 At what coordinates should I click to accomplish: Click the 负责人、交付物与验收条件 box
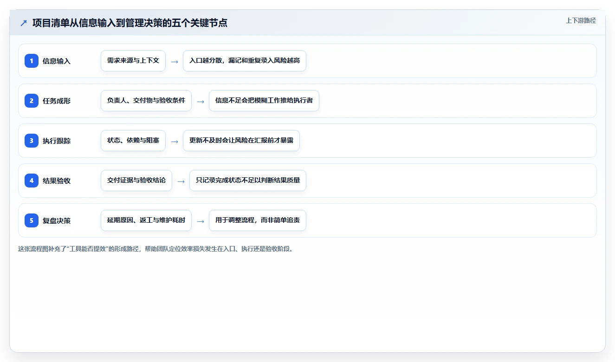point(146,101)
